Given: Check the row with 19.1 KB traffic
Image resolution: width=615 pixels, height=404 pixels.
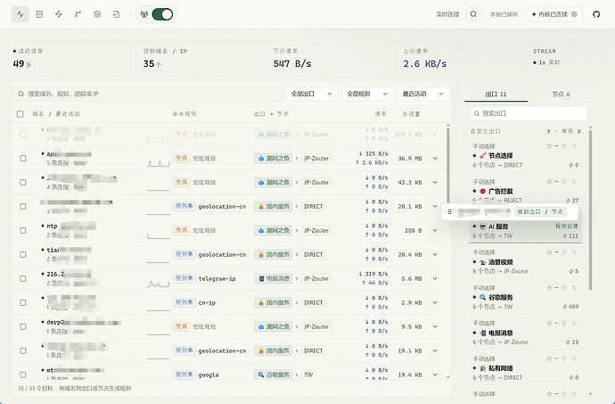Looking at the screenshot, I should pos(23,350).
